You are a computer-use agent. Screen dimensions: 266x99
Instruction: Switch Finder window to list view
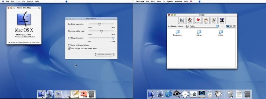tap(231, 26)
